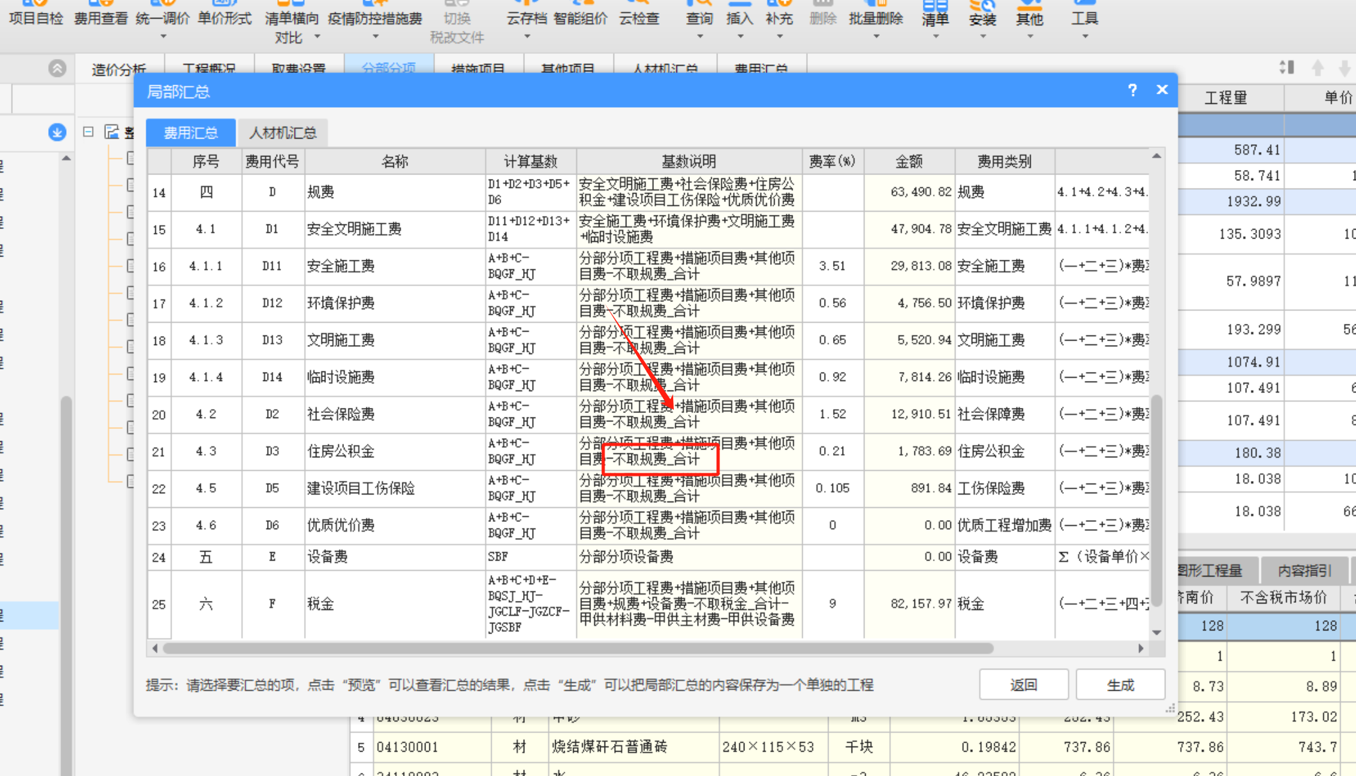Switch to 工程概况 tab in main window
This screenshot has height=776, width=1356.
pyautogui.click(x=209, y=69)
